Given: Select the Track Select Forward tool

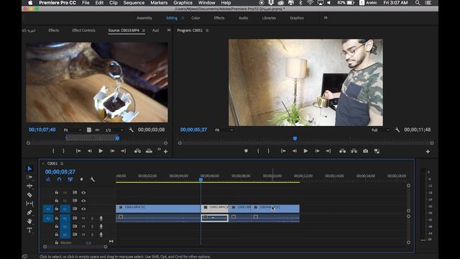Looking at the screenshot, I should 29,177.
